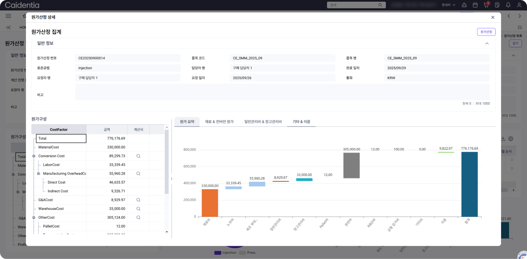Open the 한국어 language dropdown

448,5
